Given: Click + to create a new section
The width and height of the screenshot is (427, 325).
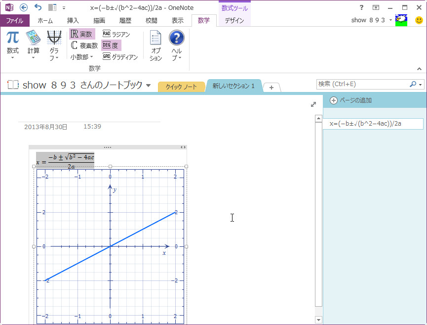Looking at the screenshot, I should click(x=271, y=87).
